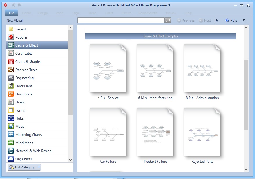This screenshot has width=255, height=179.
Task: Open the Car Failure template thumbnail
Action: (x=108, y=132)
